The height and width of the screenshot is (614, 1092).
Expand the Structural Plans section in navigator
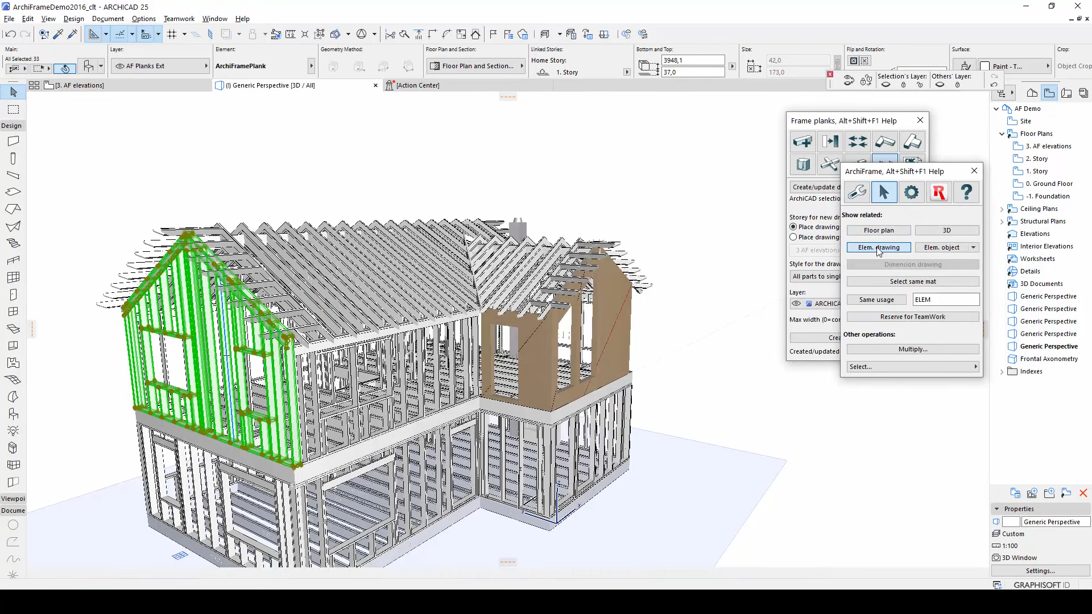tap(1002, 221)
